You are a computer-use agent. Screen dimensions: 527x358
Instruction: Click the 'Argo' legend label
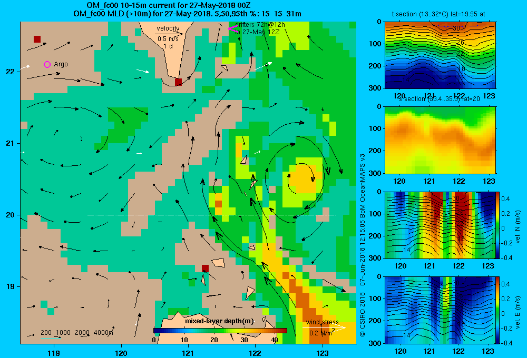point(61,64)
